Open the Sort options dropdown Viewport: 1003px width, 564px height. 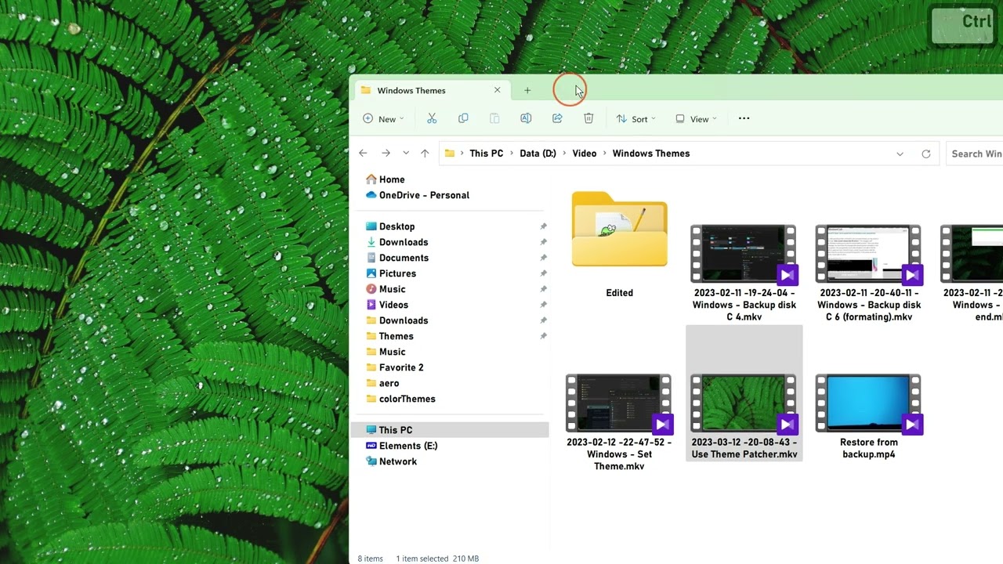coord(635,119)
